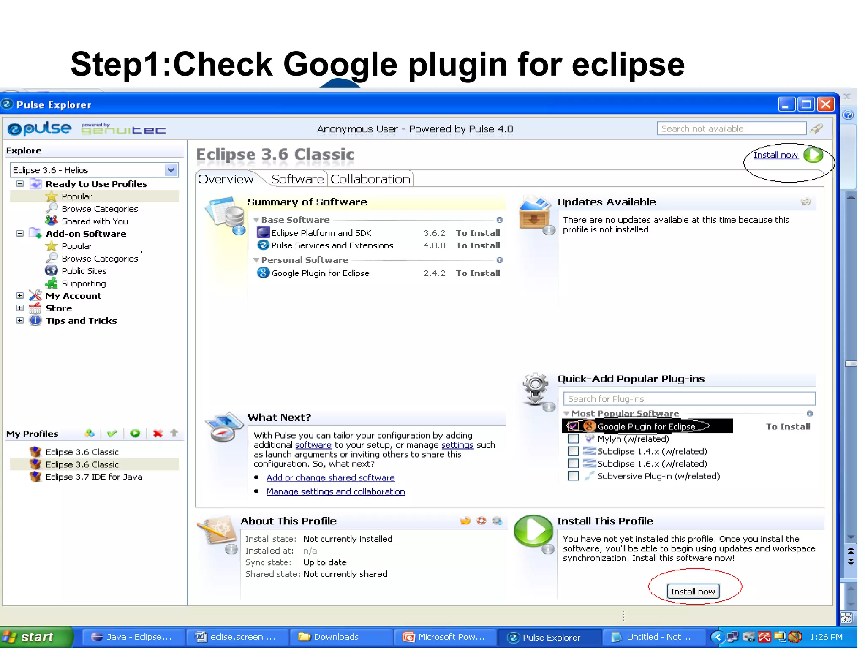This screenshot has width=865, height=649.
Task: Click the Windows start button
Action: coord(36,637)
